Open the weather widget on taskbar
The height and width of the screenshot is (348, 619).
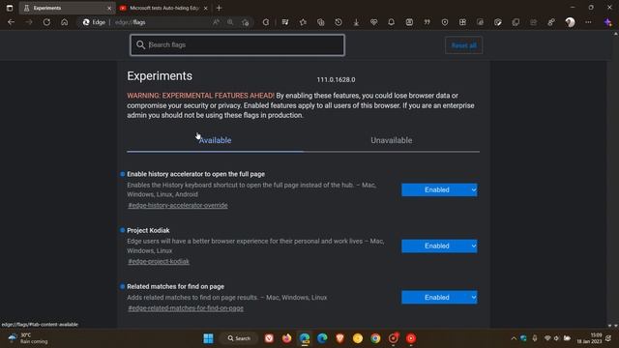pyautogui.click(x=28, y=338)
